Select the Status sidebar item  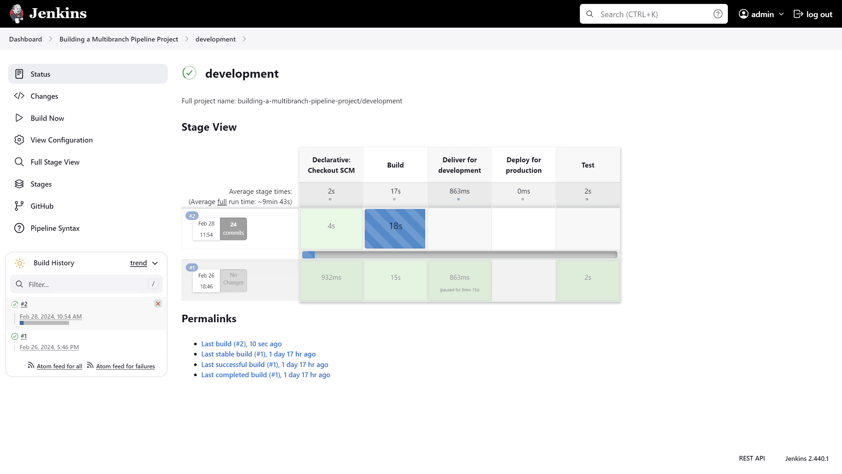[40, 74]
